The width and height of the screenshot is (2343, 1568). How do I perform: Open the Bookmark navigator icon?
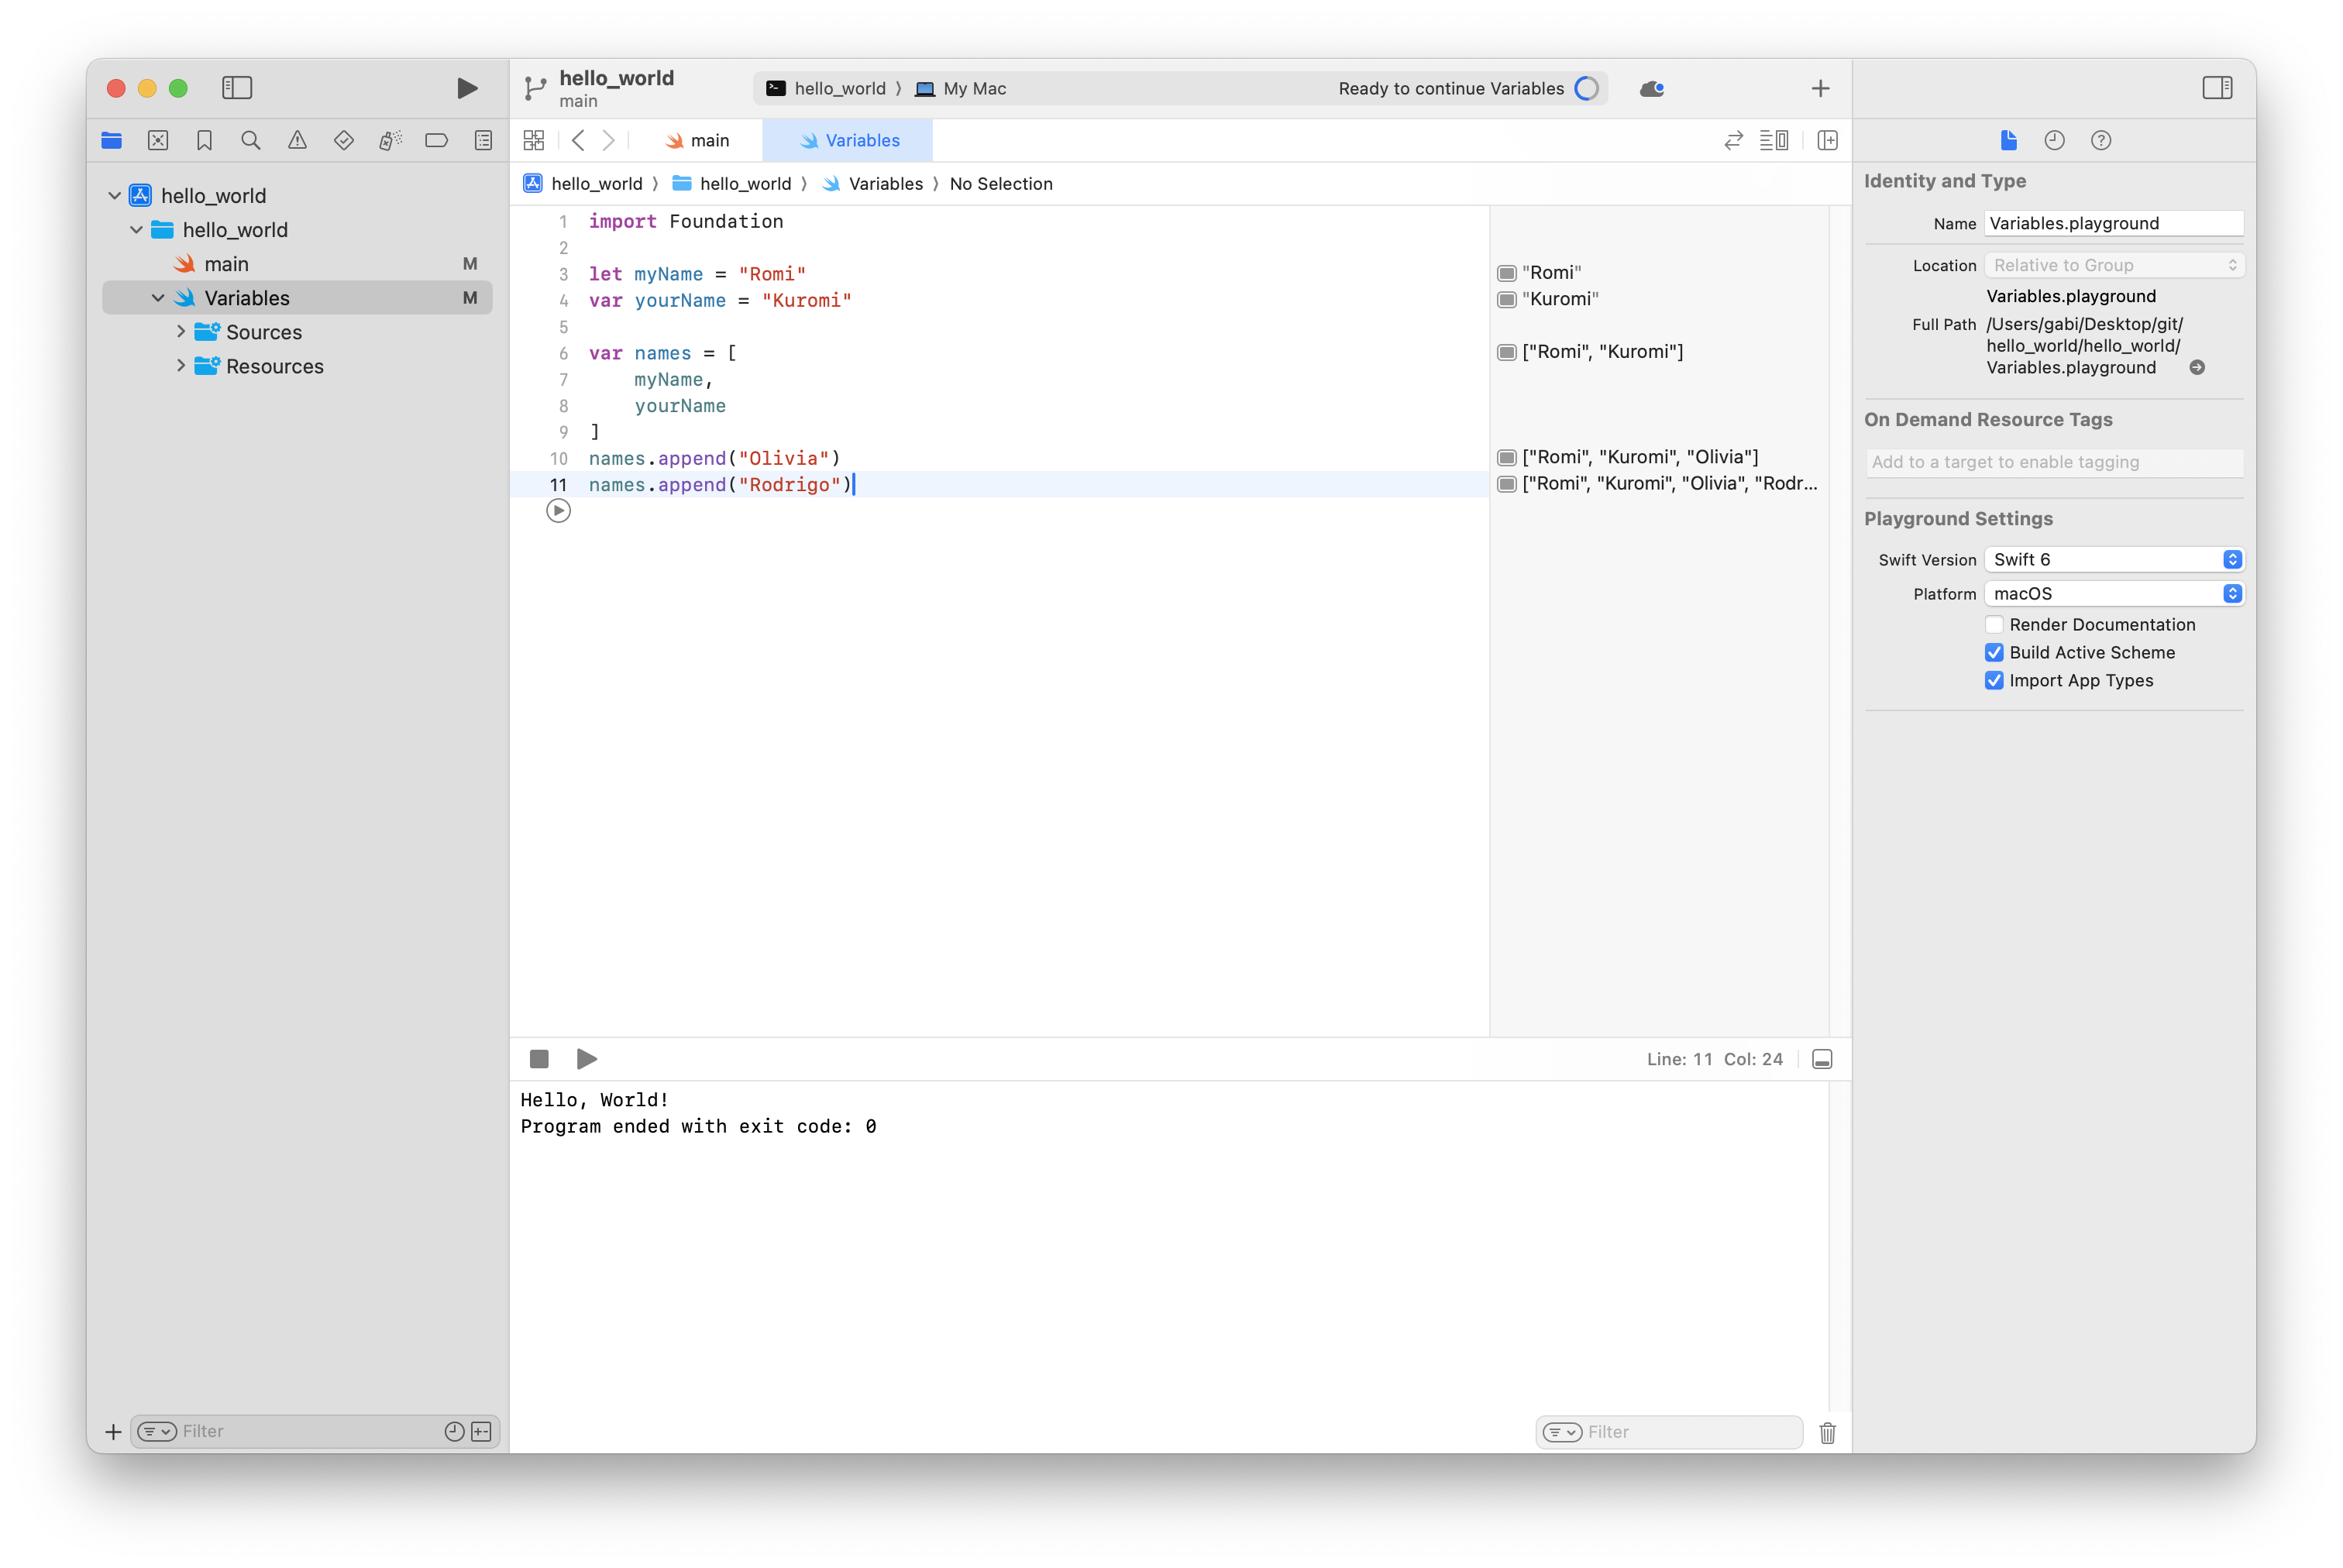(x=204, y=141)
